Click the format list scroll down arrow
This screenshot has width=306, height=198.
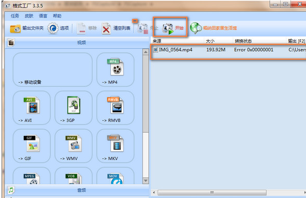(146, 181)
